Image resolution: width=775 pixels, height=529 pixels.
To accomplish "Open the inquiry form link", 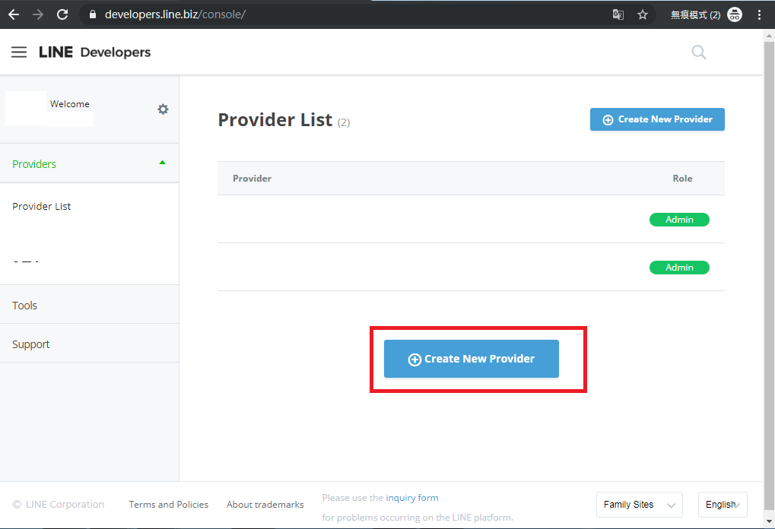I will point(411,498).
